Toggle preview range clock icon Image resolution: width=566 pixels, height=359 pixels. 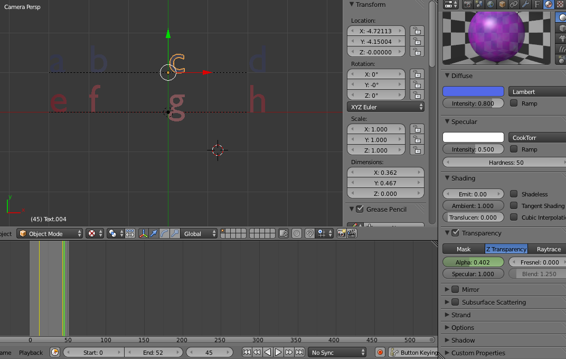[55, 353]
